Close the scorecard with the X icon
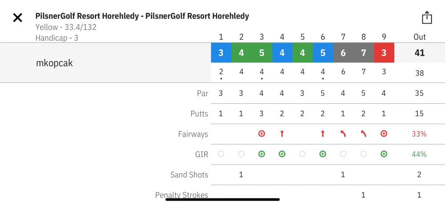Image resolution: width=445 pixels, height=205 pixels. coord(18,18)
